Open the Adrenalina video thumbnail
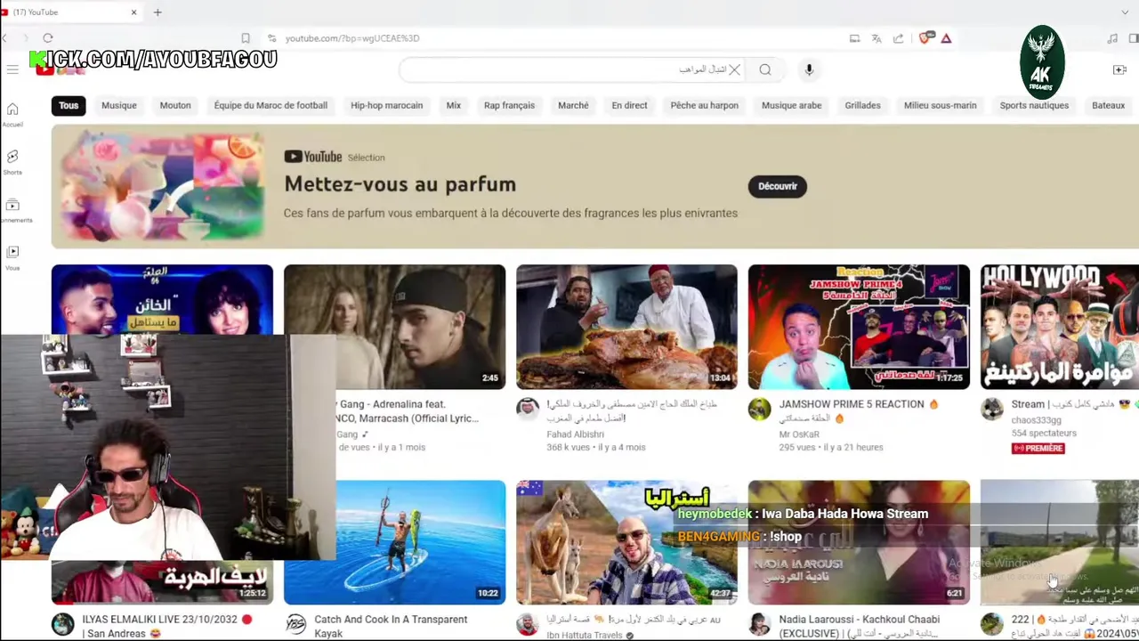Image resolution: width=1139 pixels, height=641 pixels. [394, 327]
